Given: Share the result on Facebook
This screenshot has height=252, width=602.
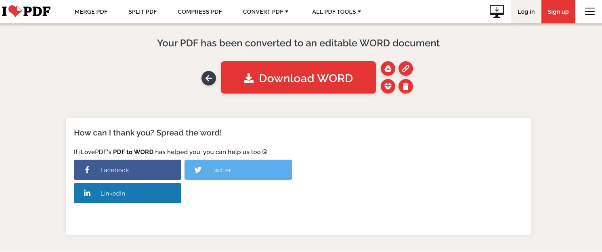Looking at the screenshot, I should coord(128,170).
